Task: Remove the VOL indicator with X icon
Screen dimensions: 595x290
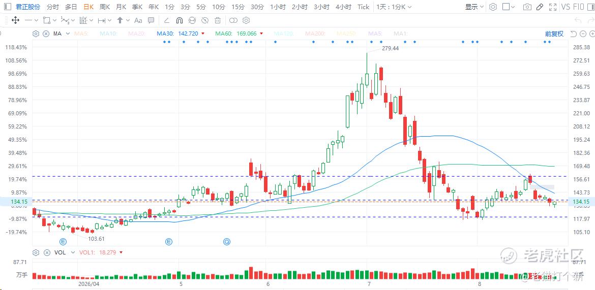Action: pyautogui.click(x=47, y=252)
